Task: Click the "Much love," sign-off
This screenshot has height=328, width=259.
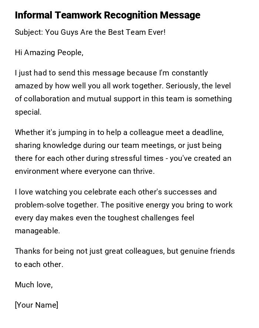Action: coord(34,285)
